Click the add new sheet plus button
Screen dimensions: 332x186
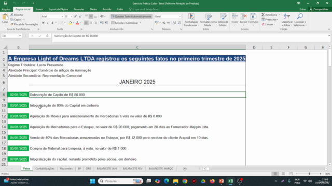coord(185,168)
